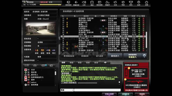The width and height of the screenshot is (172, 96).
Task: Switch to the player list tab icon
Action: point(27,65)
